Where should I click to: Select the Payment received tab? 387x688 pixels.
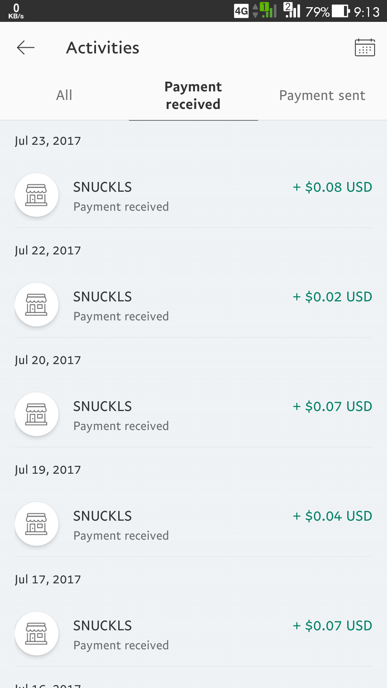pos(193,95)
